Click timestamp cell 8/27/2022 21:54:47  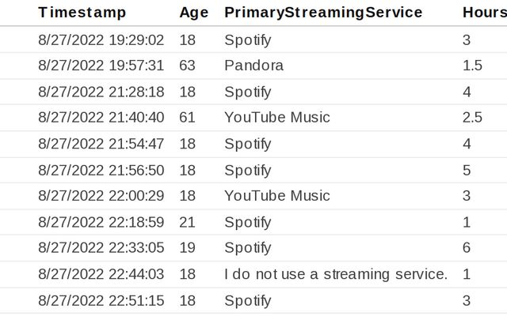point(101,144)
